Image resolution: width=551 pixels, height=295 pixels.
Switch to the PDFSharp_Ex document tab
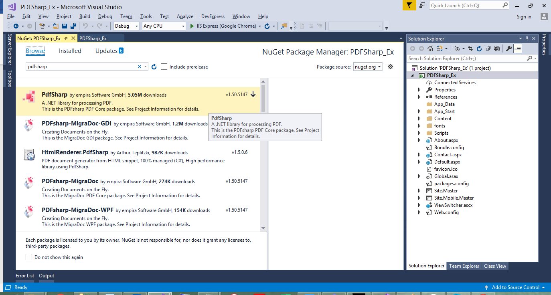93,38
